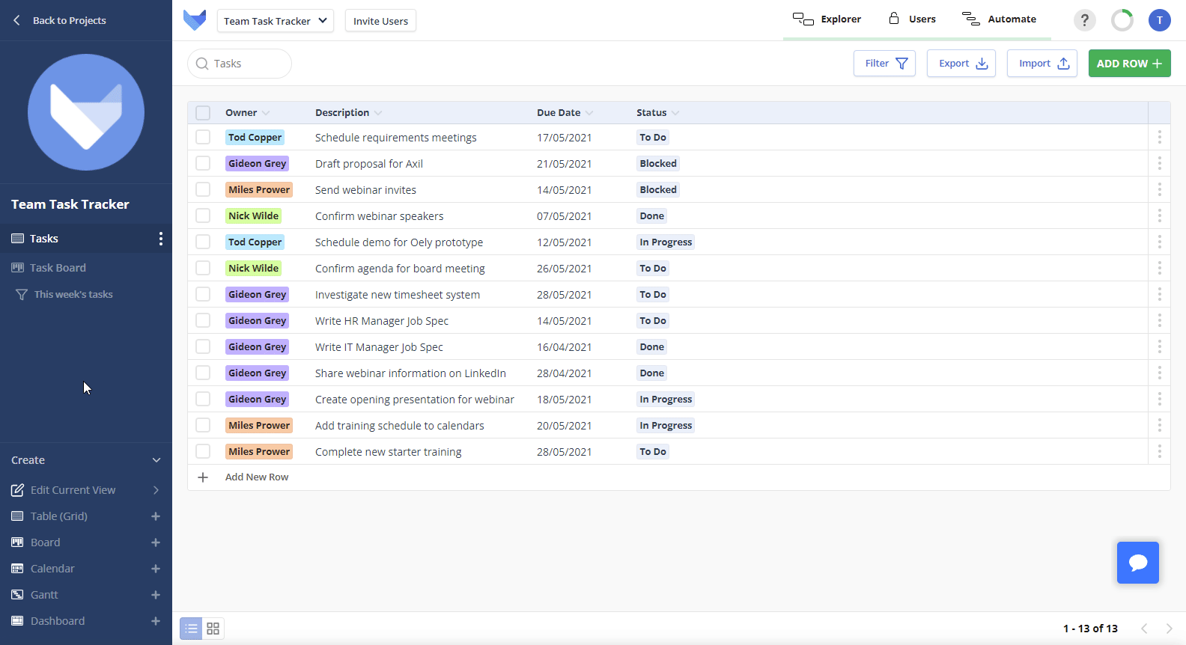Click the back arrow beside Back to Projects
1186x645 pixels.
(x=16, y=20)
